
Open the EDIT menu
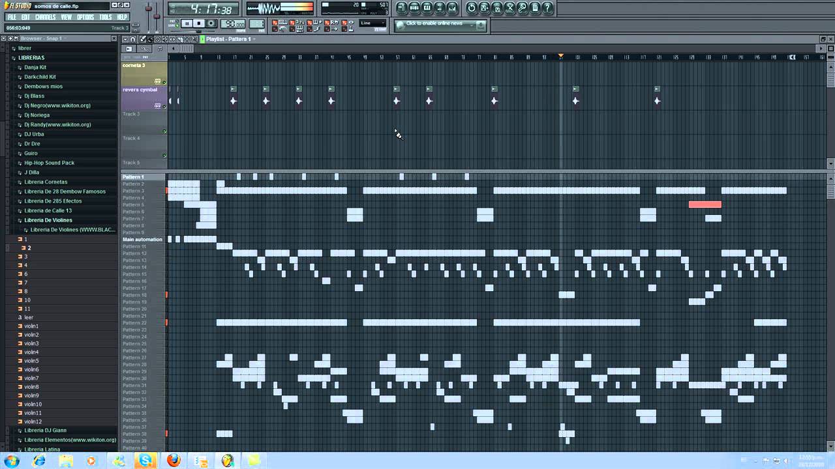click(x=25, y=17)
